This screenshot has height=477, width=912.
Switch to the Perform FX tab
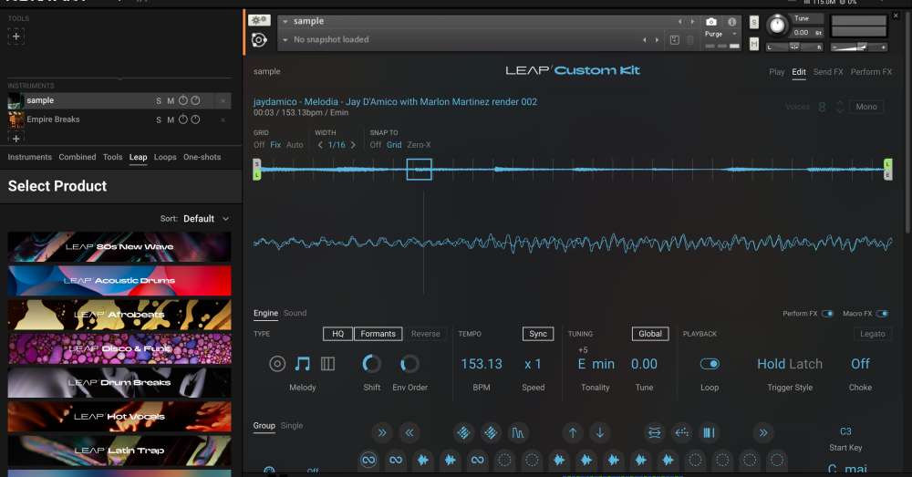(871, 72)
